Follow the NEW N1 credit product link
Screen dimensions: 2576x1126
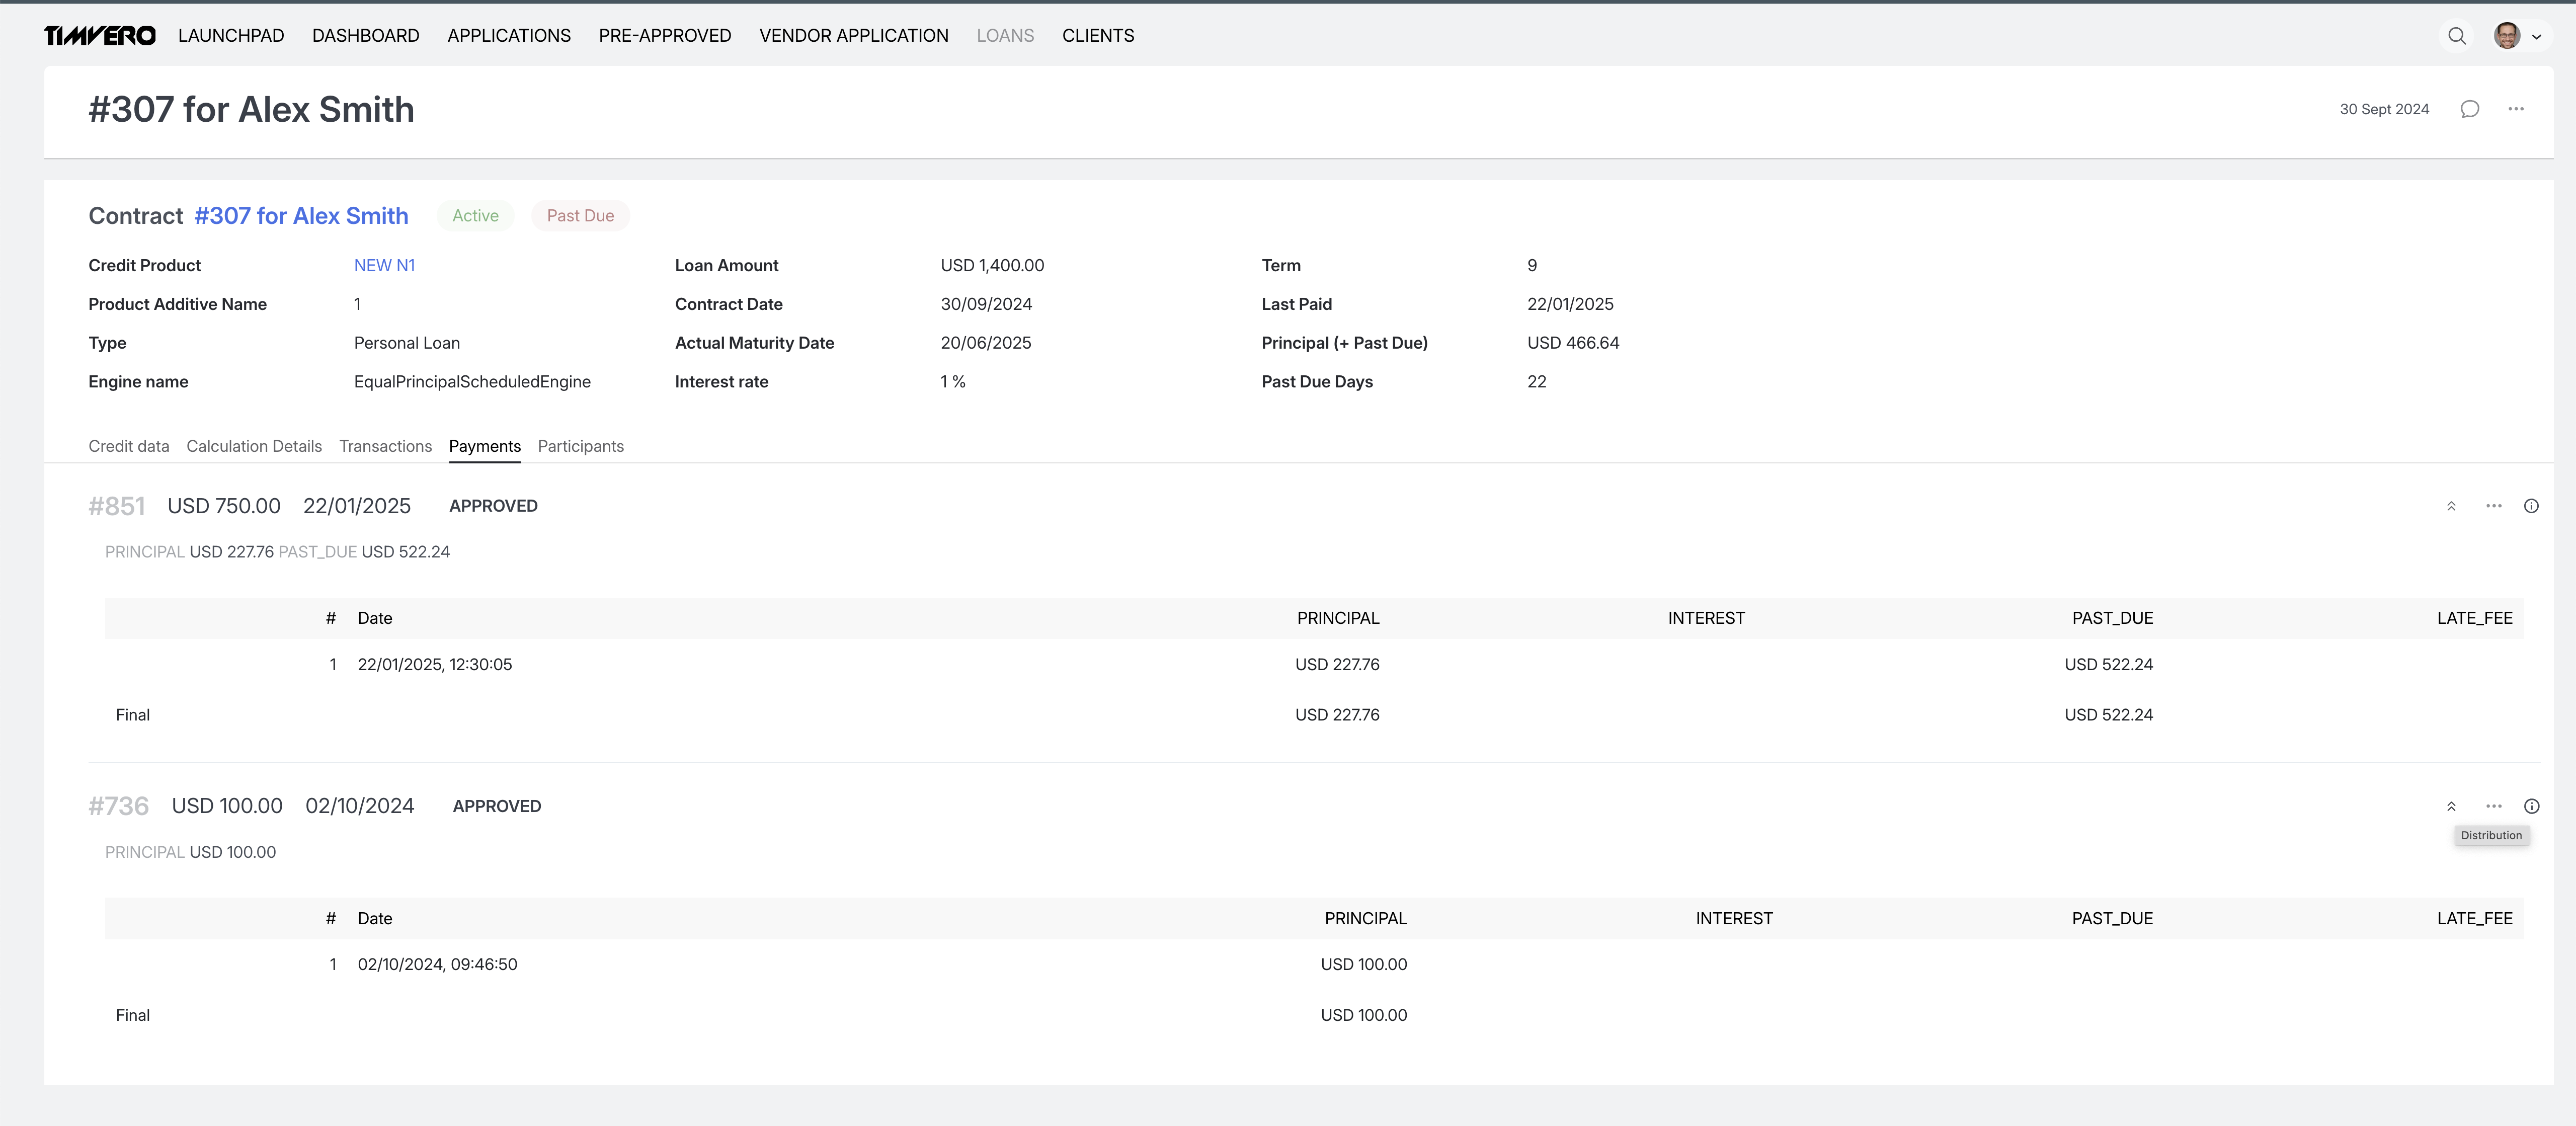[384, 265]
